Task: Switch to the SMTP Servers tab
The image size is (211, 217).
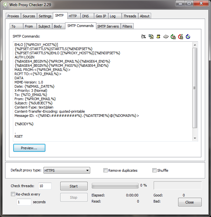Action: pos(108,26)
